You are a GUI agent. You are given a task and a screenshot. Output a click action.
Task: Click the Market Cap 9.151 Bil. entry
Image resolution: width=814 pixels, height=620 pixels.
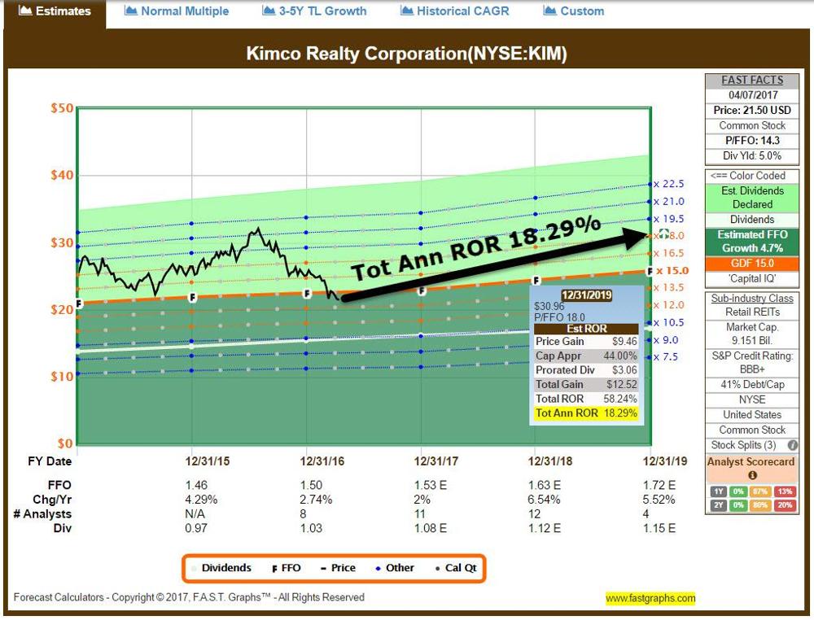pos(752,334)
